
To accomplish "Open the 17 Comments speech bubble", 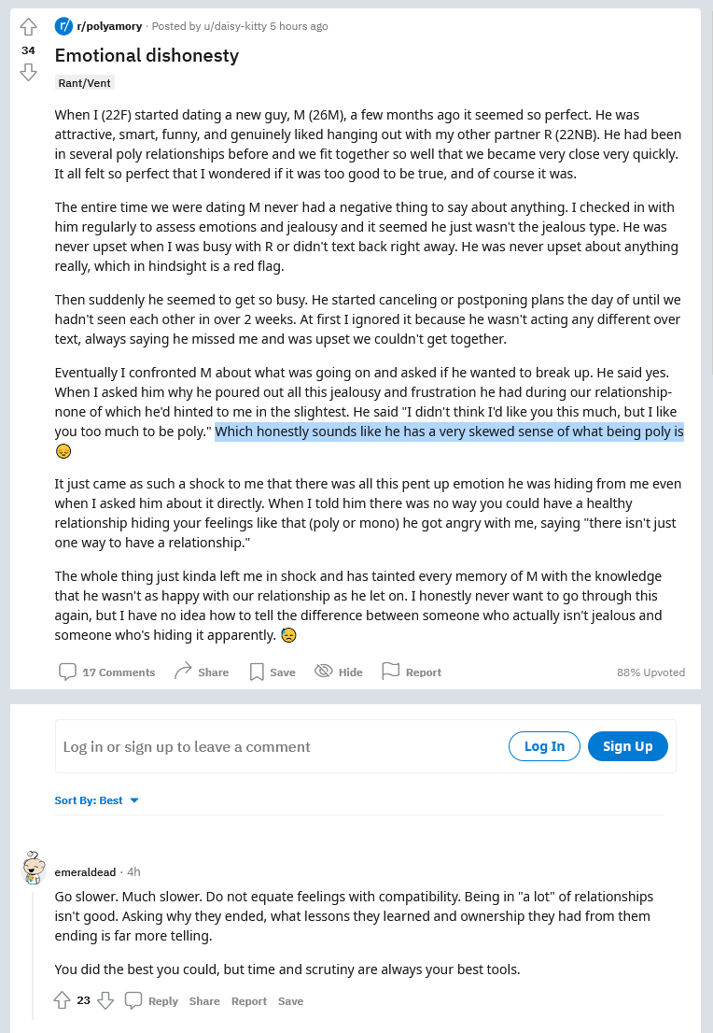I will click(x=67, y=672).
